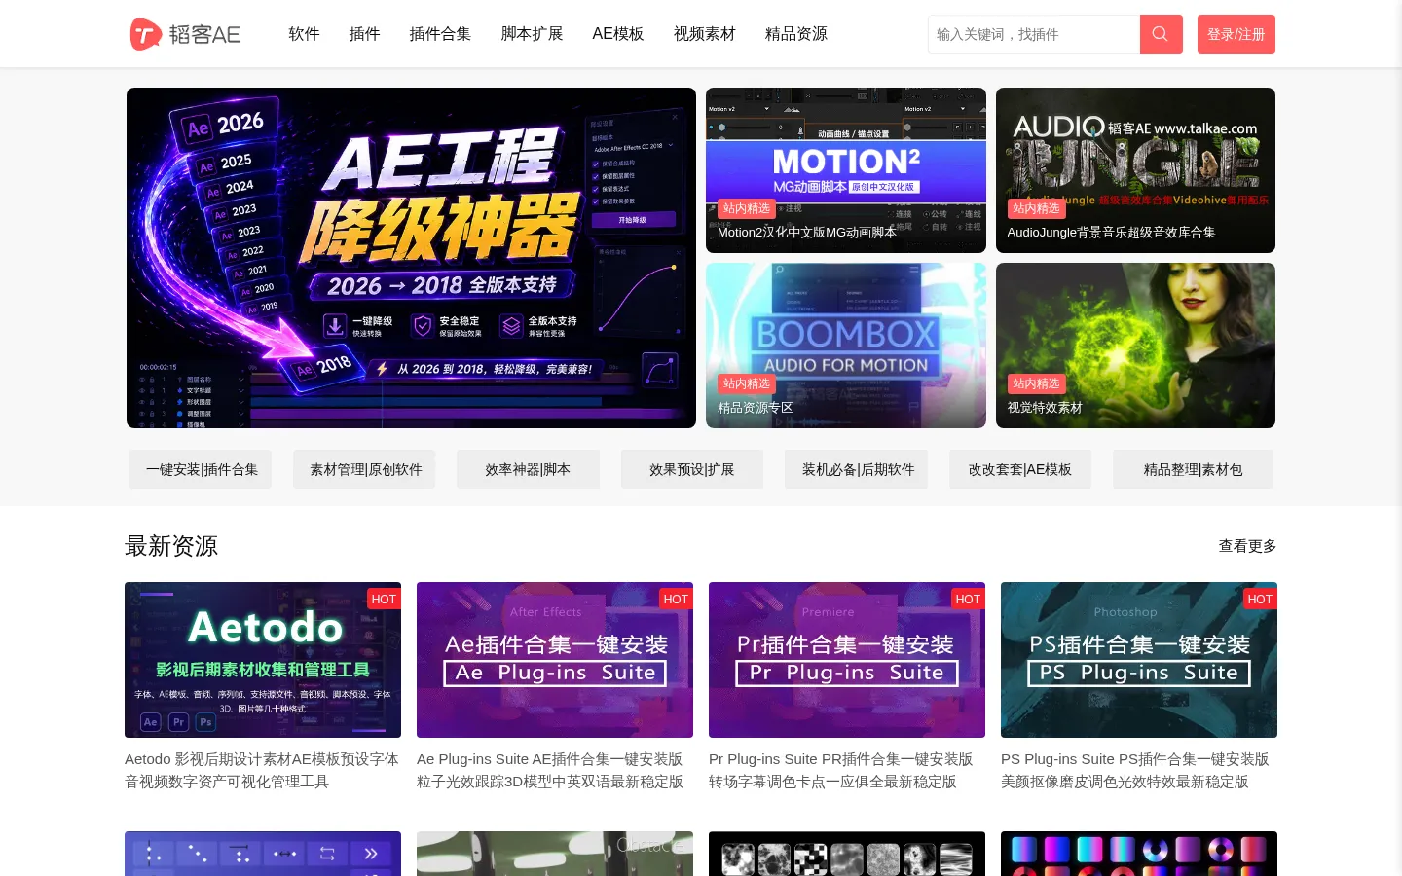Open the 视觉特效素材 banner card

point(1135,346)
